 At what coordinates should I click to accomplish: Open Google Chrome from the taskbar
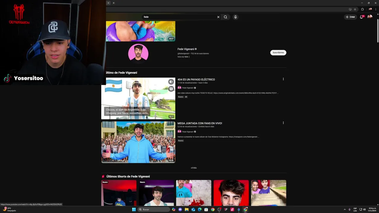(x=213, y=209)
